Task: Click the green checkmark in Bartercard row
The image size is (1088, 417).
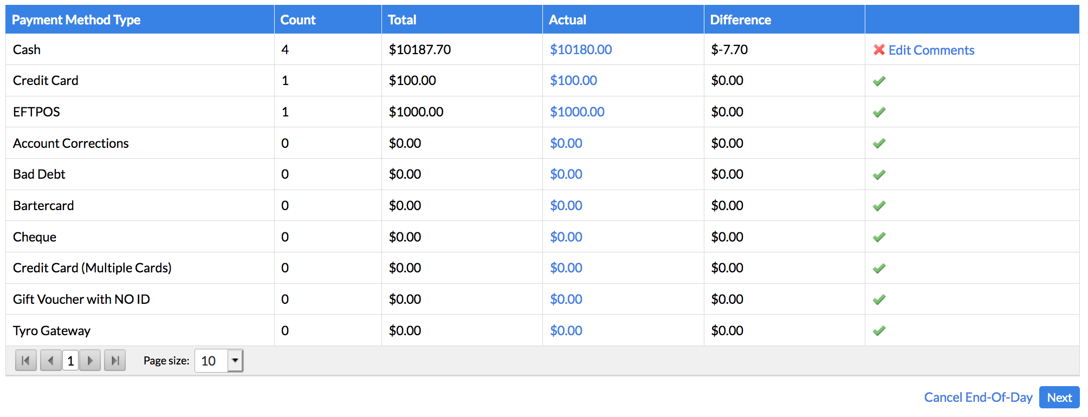Action: (879, 206)
